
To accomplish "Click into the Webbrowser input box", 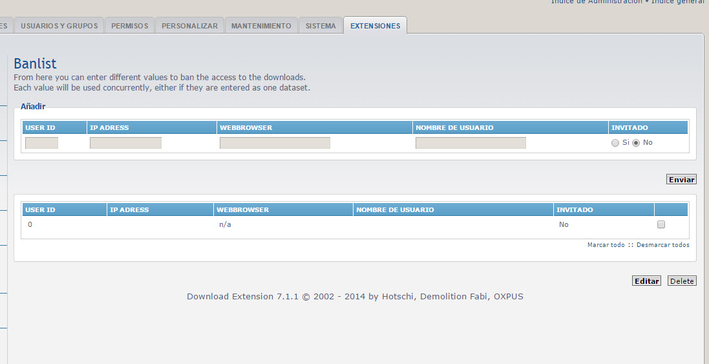I will (x=275, y=143).
